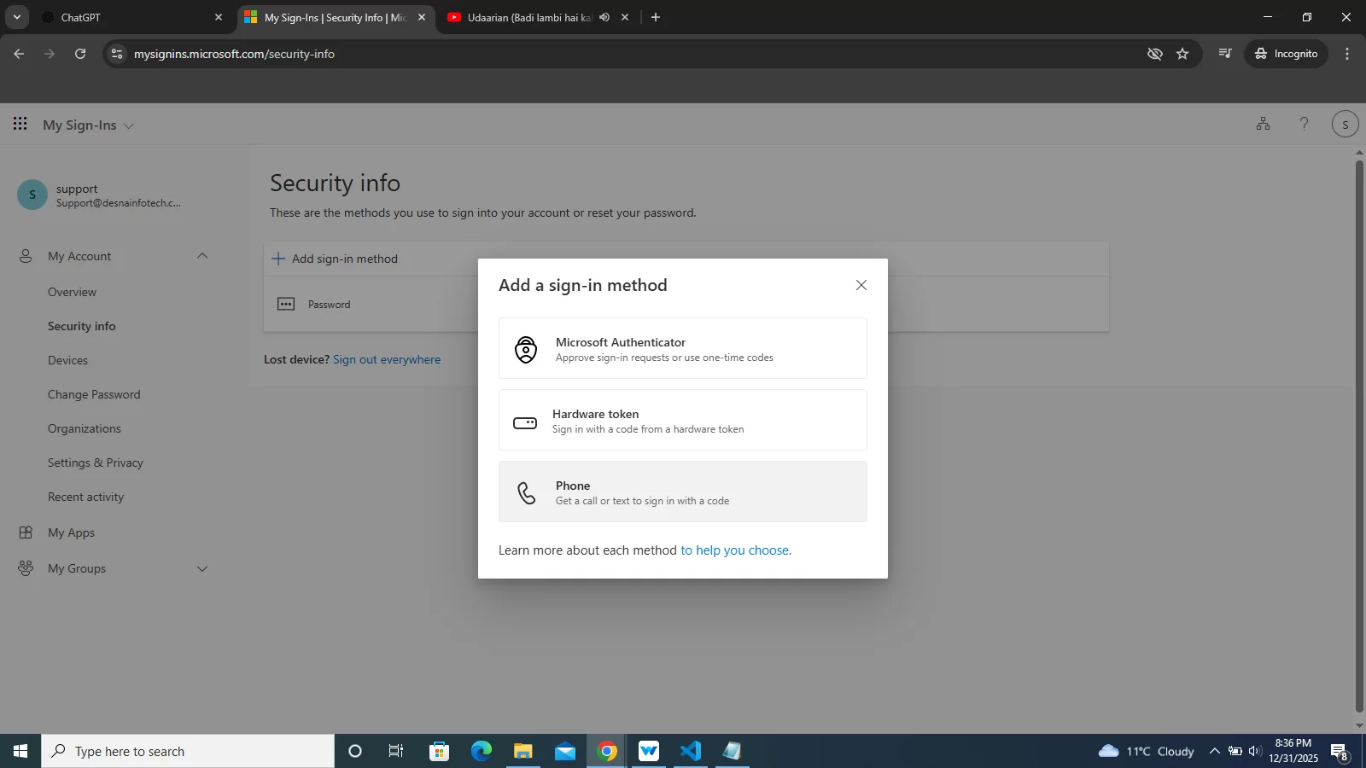Image resolution: width=1366 pixels, height=768 pixels.
Task: Open the Windows Start menu
Action: pyautogui.click(x=20, y=751)
